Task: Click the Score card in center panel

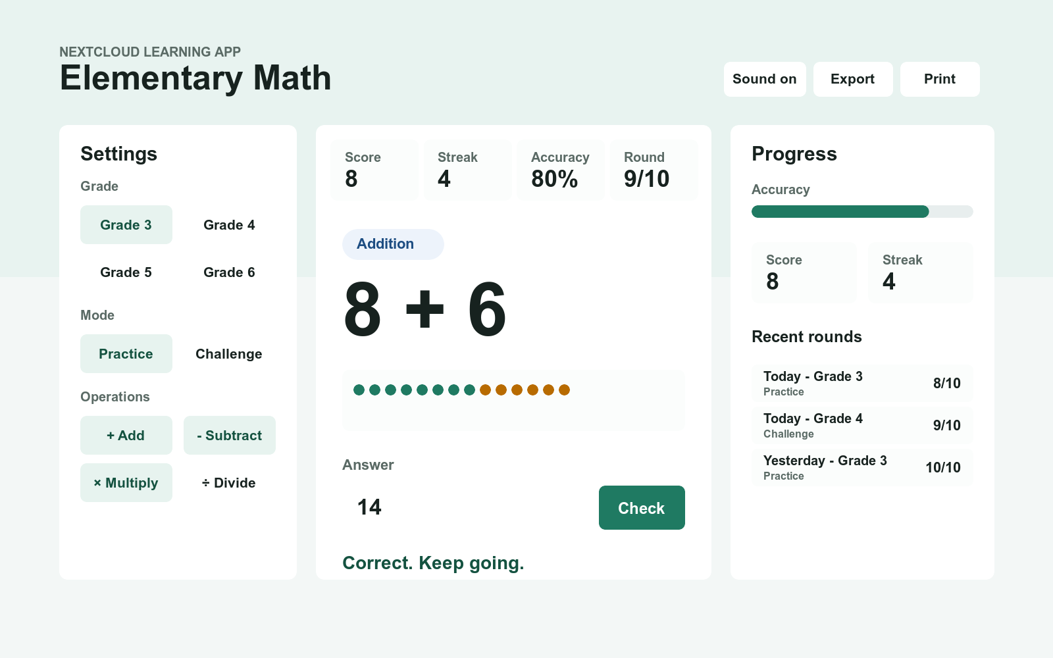Action: click(x=374, y=170)
